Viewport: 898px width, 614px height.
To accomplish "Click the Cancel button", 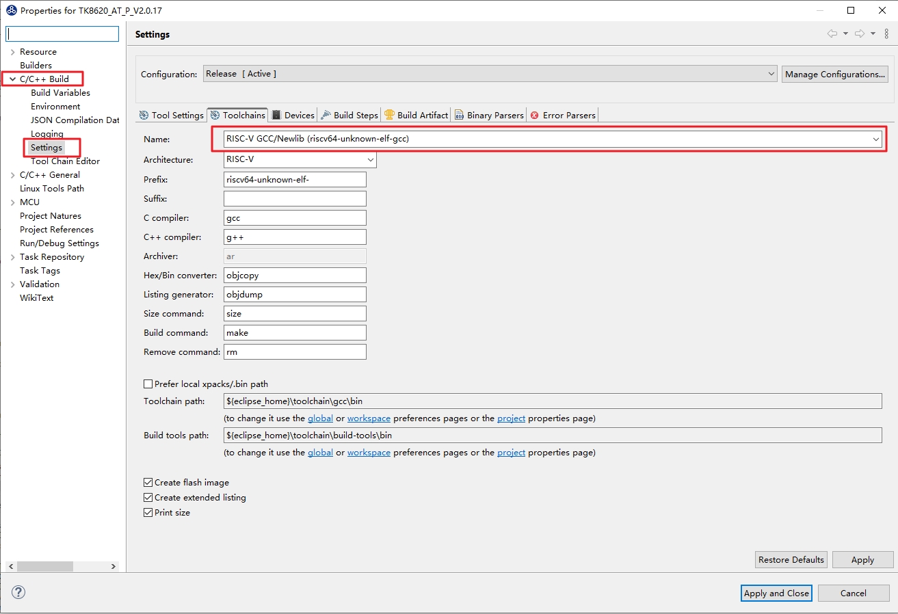I will tap(854, 593).
